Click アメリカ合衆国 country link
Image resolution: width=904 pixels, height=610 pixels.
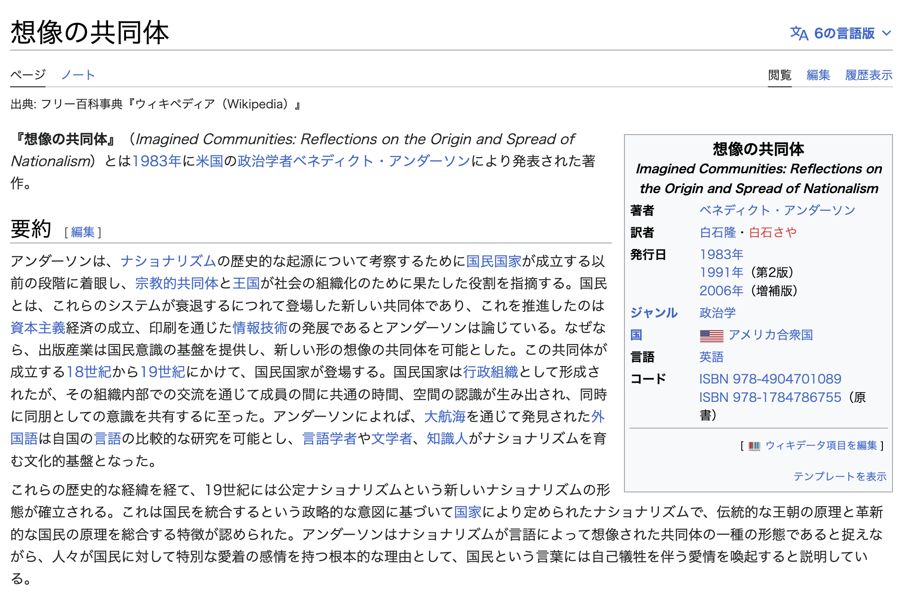point(771,335)
